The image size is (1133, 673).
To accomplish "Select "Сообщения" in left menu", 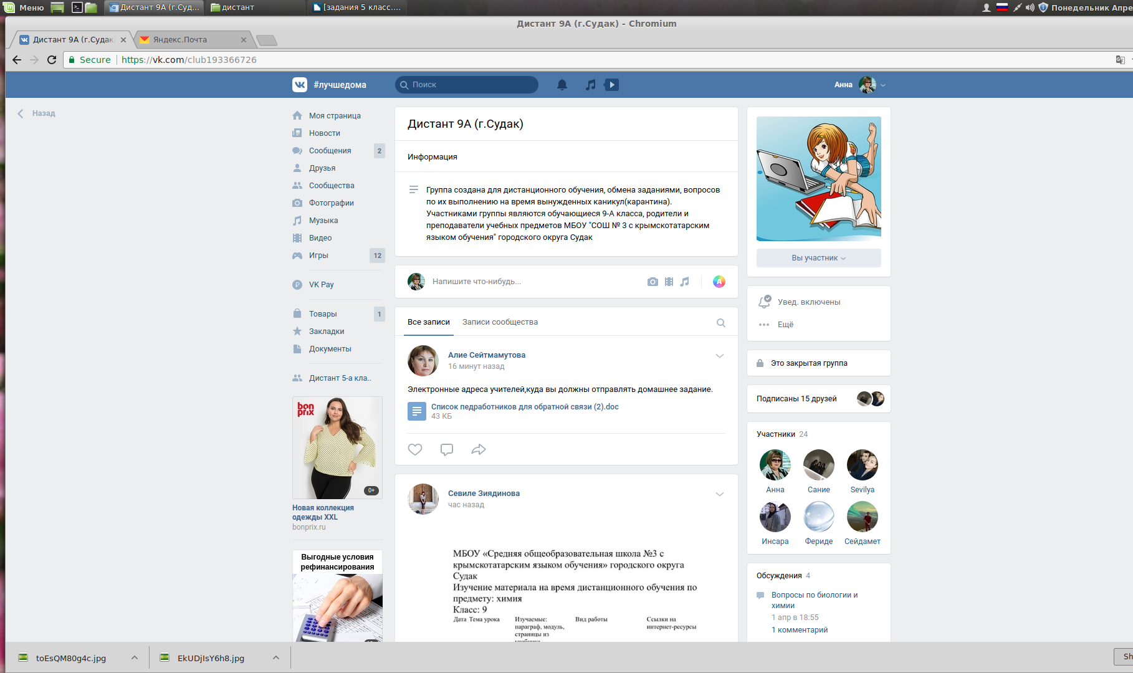I will pyautogui.click(x=330, y=151).
